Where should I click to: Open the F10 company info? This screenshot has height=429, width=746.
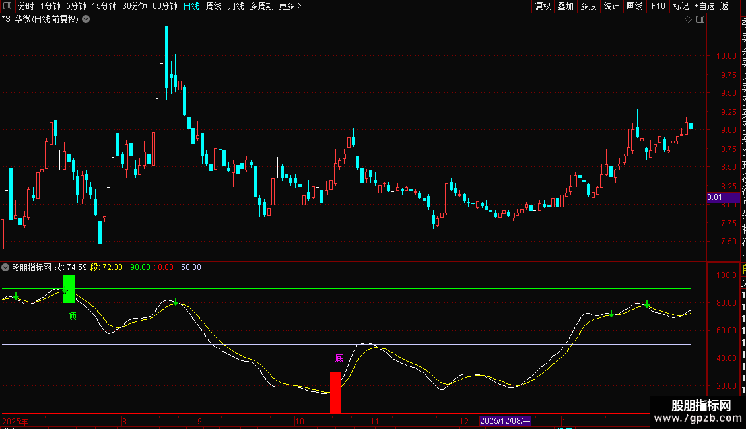pyautogui.click(x=658, y=7)
